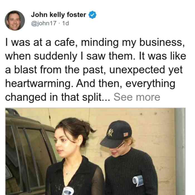Click the blue verified badge icon
This screenshot has height=195, width=195.
92,15
